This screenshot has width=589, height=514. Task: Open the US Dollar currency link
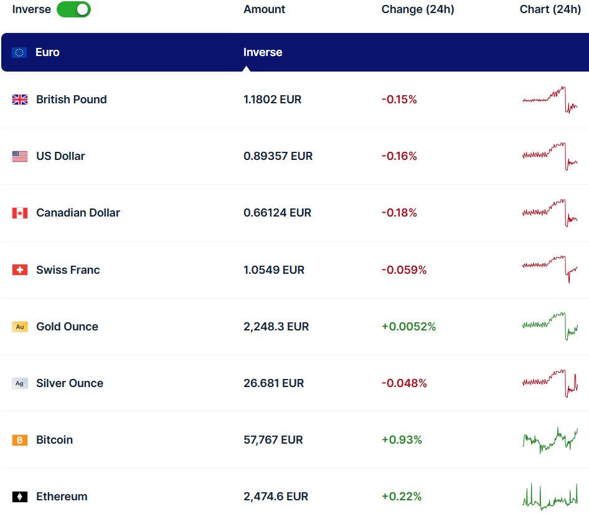pos(60,156)
